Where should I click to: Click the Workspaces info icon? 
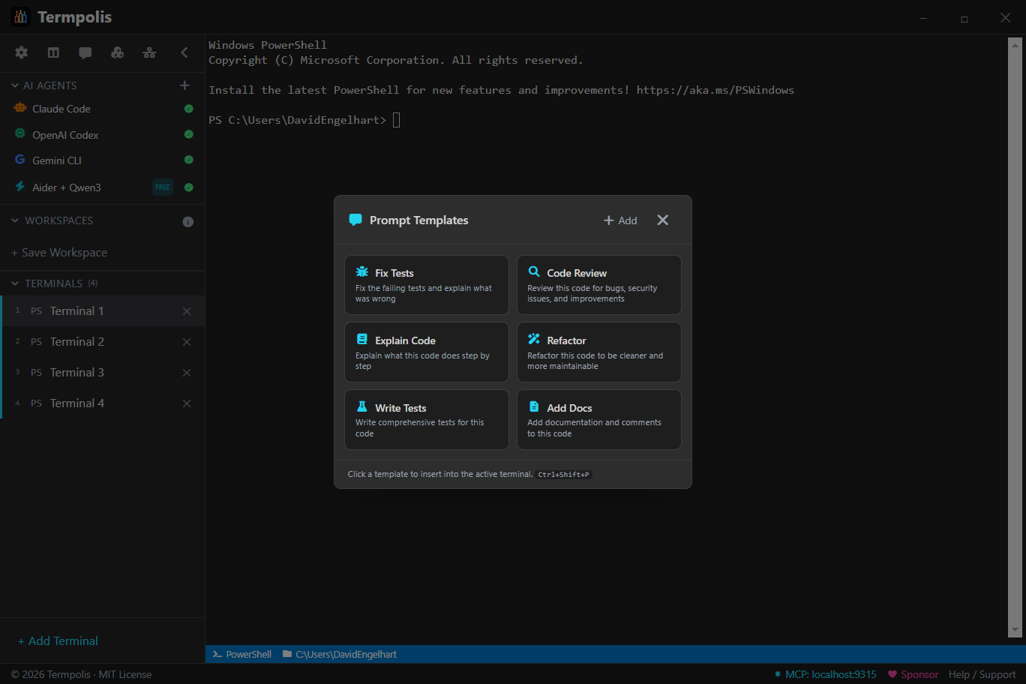coord(188,221)
